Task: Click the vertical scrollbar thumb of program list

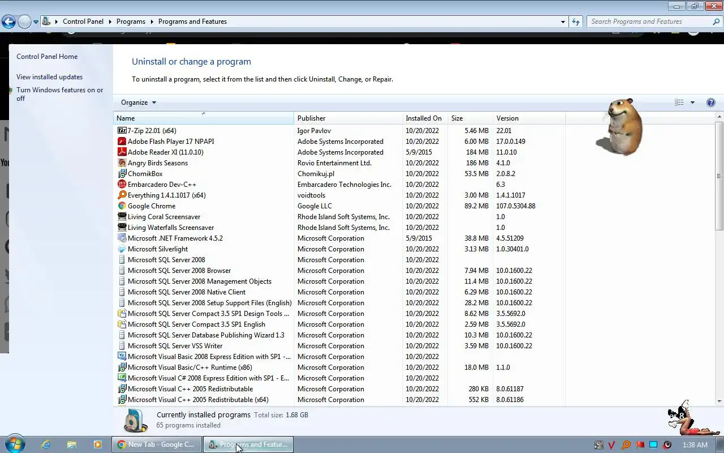Action: [719, 176]
